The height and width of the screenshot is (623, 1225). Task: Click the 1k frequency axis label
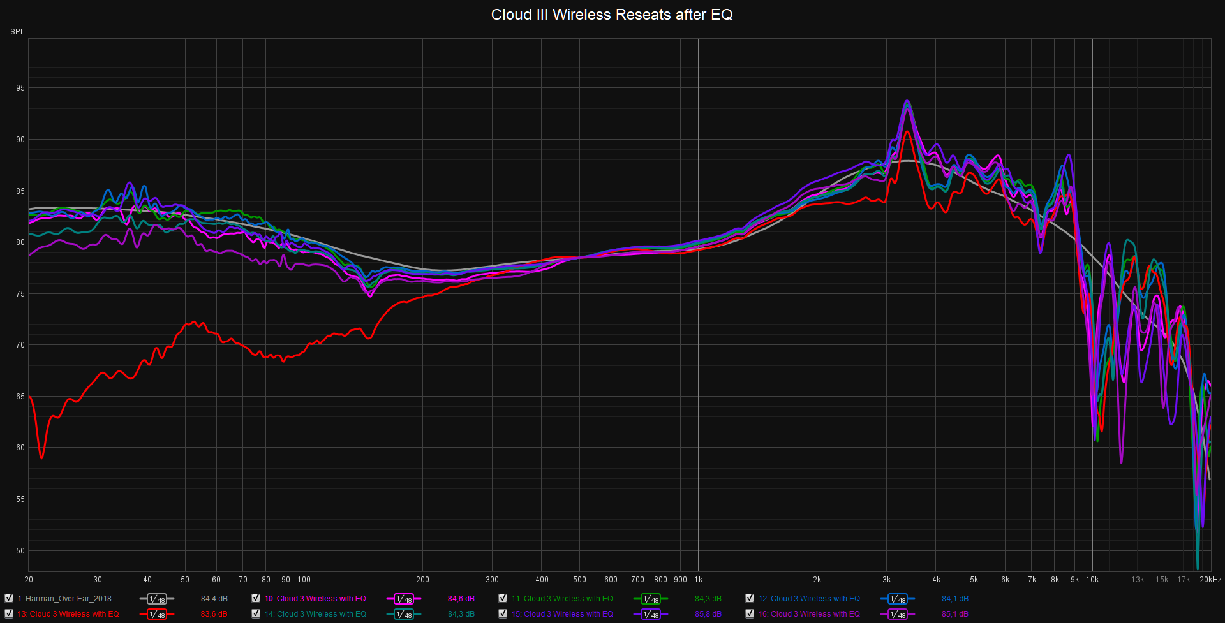click(x=699, y=580)
